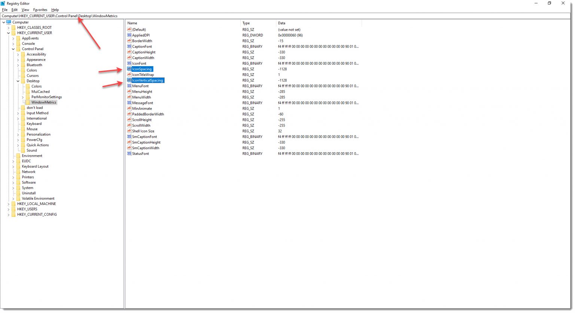Click the string icon beside ScrollHeight
The width and height of the screenshot is (575, 313).
point(129,120)
